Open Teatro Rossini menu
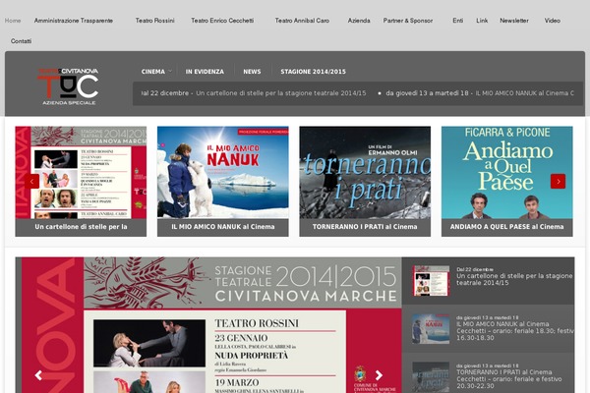590x393 pixels. pos(154,21)
